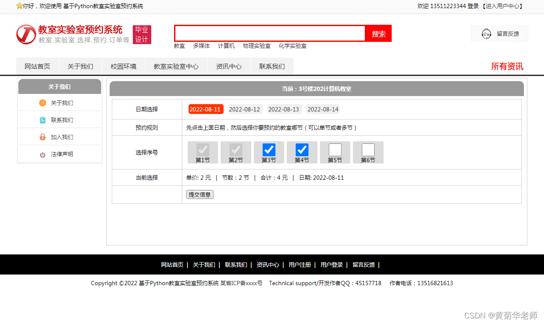Choose the 2022-08-14 date option

323,109
